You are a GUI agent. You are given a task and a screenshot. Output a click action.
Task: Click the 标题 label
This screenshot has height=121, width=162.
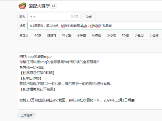tap(22, 26)
